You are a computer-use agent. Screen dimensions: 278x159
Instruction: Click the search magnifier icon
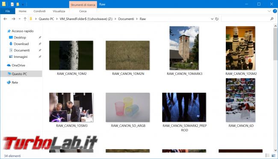[x=272, y=19]
